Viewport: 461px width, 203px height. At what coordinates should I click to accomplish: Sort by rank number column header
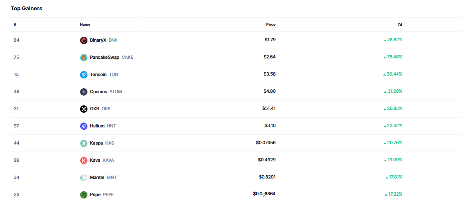(15, 25)
